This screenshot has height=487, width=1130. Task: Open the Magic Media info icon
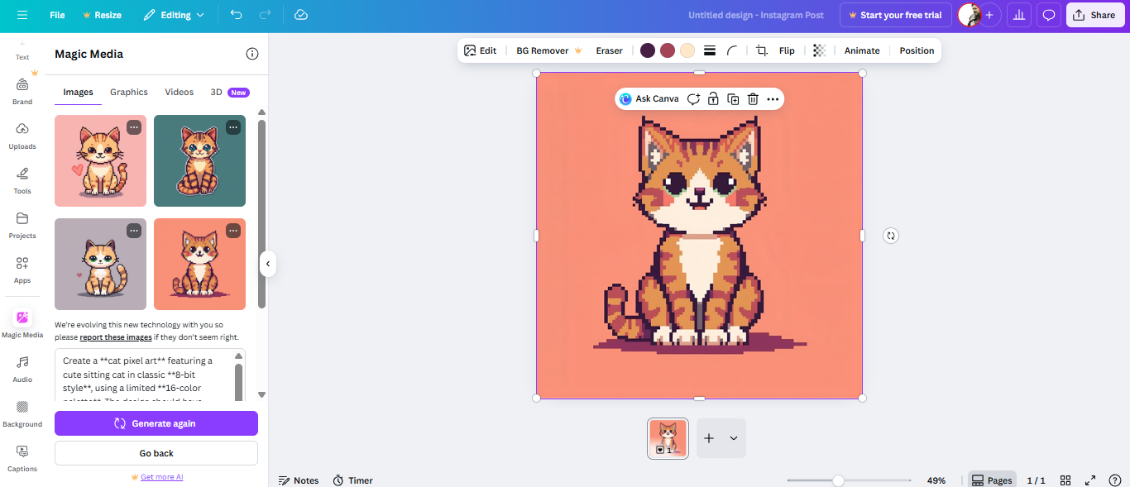pos(252,54)
